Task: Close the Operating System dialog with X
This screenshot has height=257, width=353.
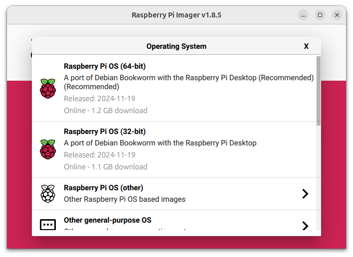Action: [x=306, y=46]
